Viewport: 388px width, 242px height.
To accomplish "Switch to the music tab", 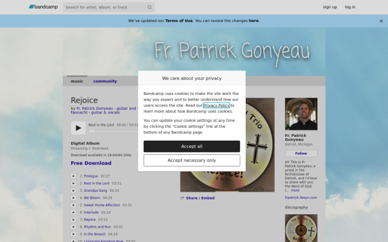I will [x=77, y=81].
